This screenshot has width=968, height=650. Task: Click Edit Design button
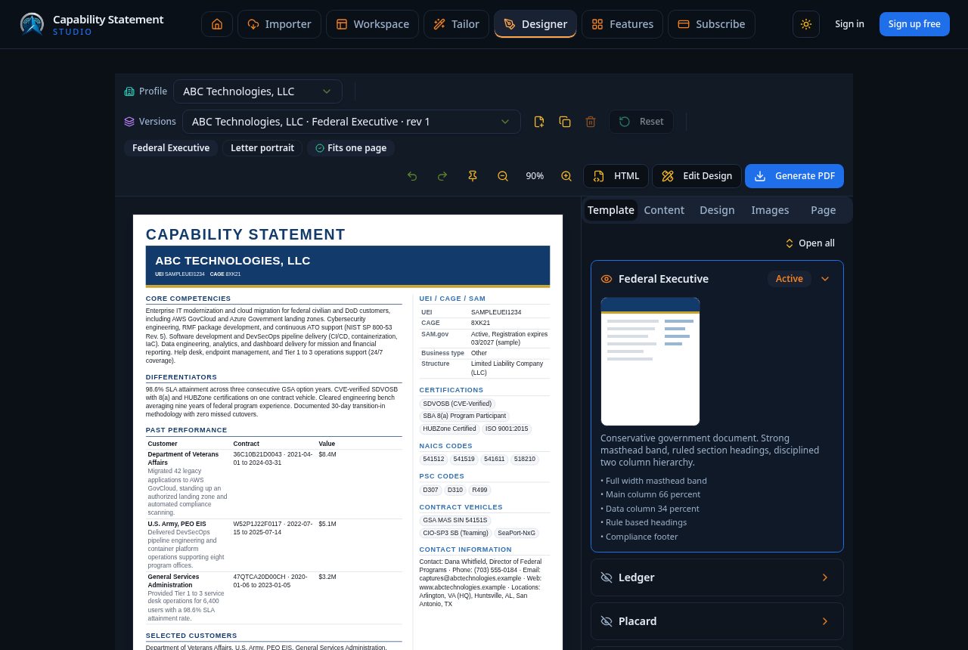697,176
